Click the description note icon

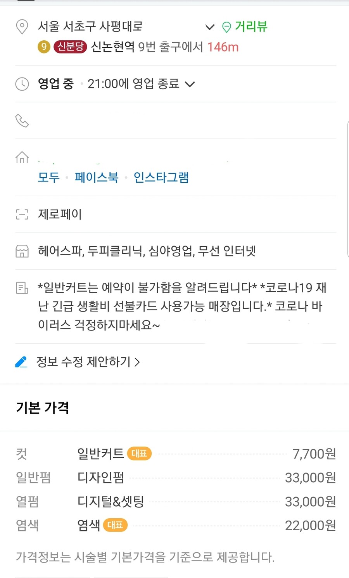click(x=22, y=288)
